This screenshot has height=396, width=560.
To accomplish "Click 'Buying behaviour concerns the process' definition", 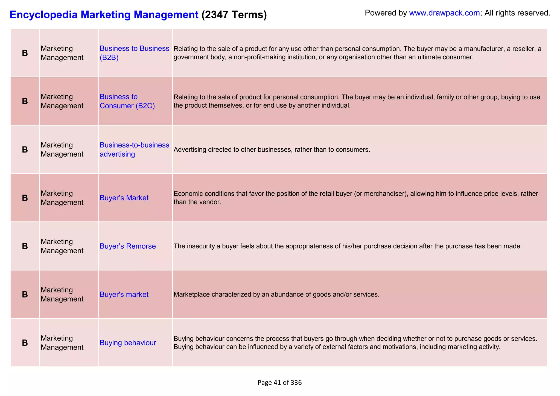I will click(x=355, y=343).
